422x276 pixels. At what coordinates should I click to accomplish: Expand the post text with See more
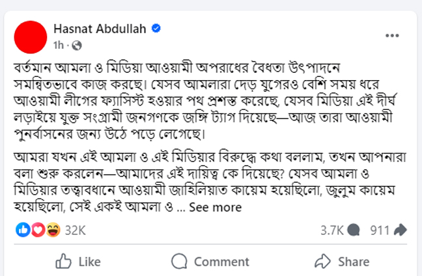coord(216,208)
